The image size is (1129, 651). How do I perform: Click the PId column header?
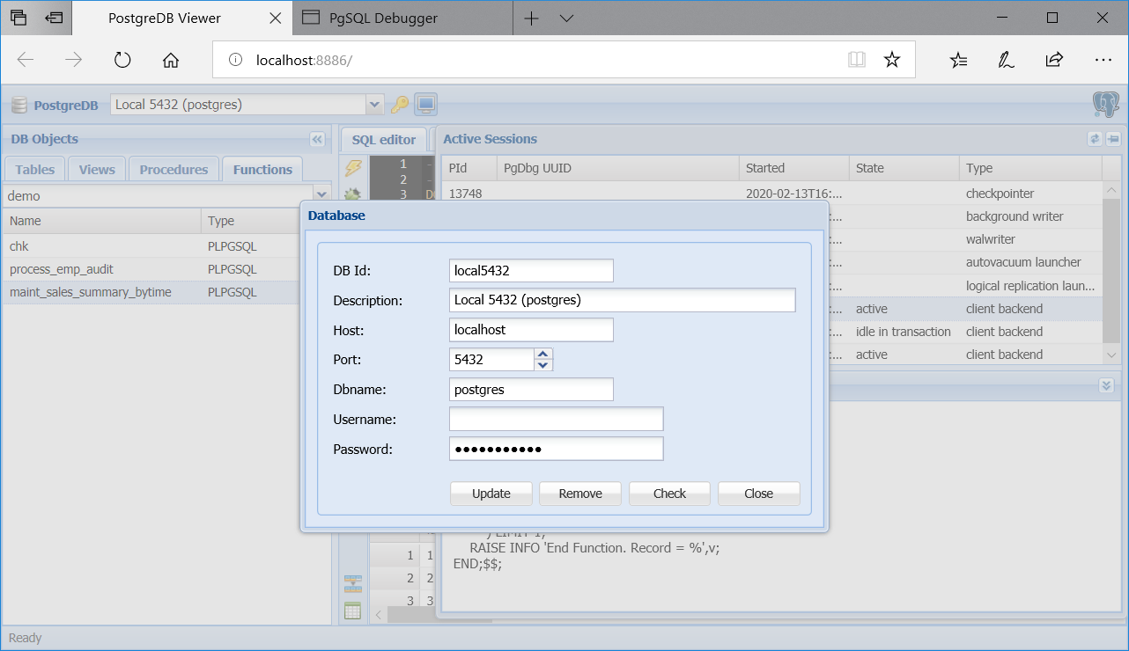pos(469,168)
